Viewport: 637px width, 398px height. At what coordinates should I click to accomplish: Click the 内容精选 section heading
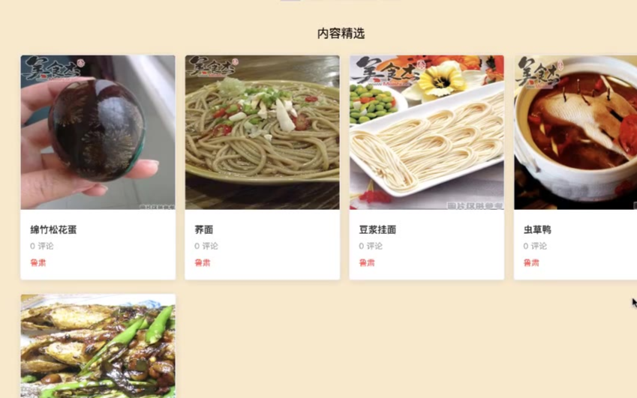[x=341, y=33]
